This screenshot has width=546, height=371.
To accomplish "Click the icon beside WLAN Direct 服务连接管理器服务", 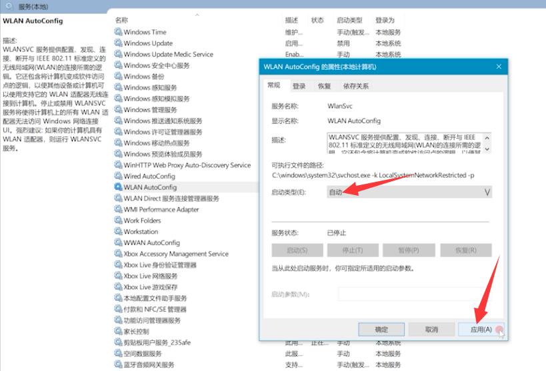I will tap(119, 198).
